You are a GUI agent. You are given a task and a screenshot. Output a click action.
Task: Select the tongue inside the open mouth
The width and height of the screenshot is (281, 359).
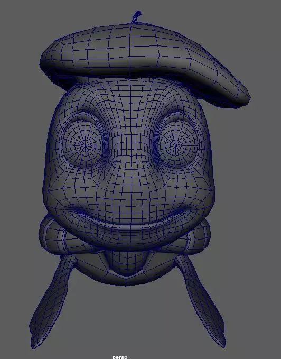pyautogui.click(x=126, y=262)
